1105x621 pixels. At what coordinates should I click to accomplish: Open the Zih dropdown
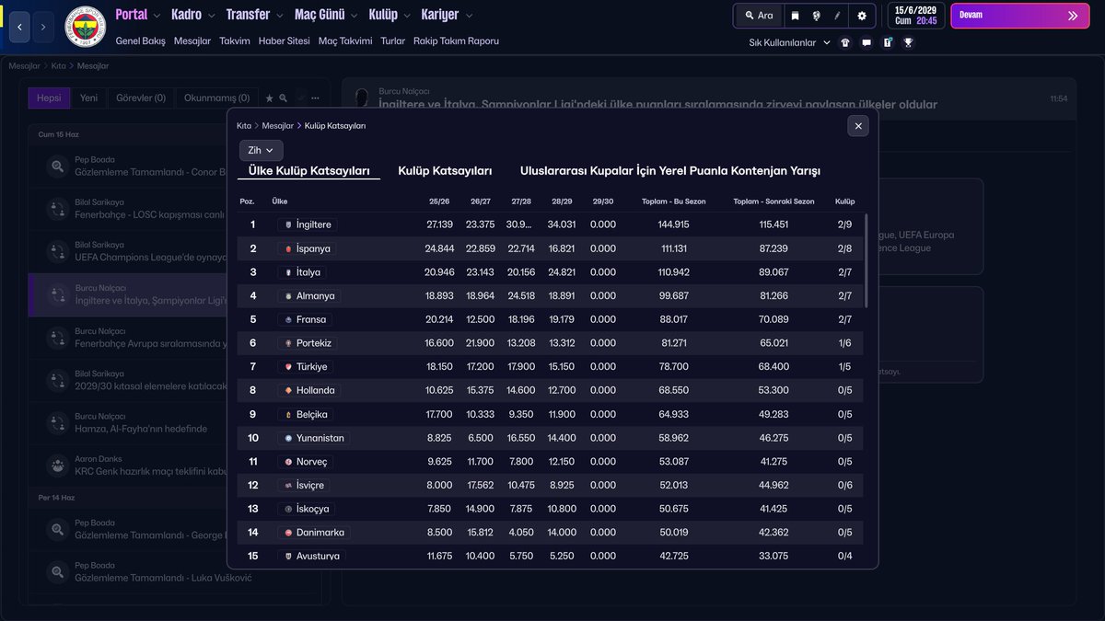click(262, 150)
